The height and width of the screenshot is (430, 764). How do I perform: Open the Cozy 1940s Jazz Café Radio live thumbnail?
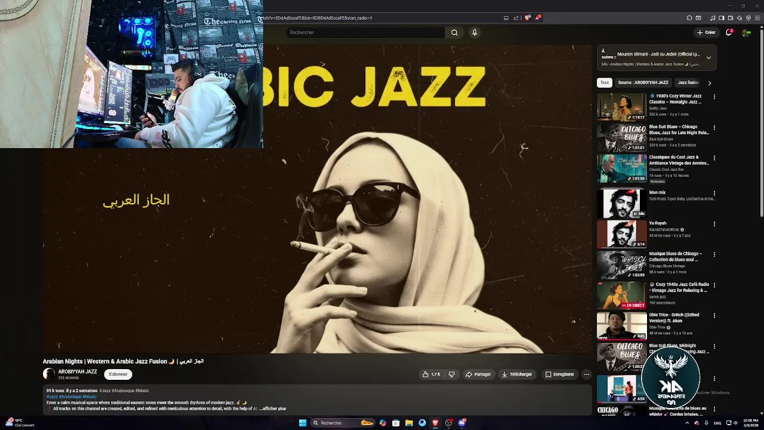point(621,295)
